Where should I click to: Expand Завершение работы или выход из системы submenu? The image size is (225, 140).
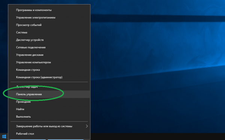click(x=49, y=126)
